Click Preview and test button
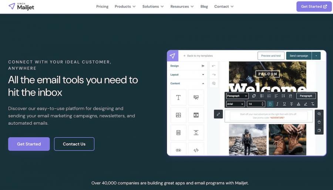Screen dimensions: 333x190 pos(271,56)
